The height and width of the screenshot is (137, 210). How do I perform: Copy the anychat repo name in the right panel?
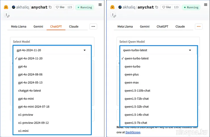157,7
